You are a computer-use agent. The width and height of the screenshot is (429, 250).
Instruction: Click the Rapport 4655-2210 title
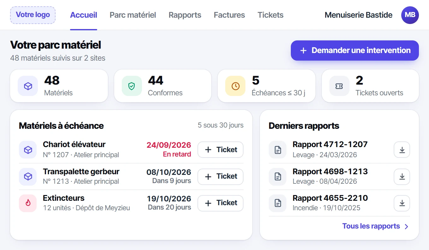[330, 198]
